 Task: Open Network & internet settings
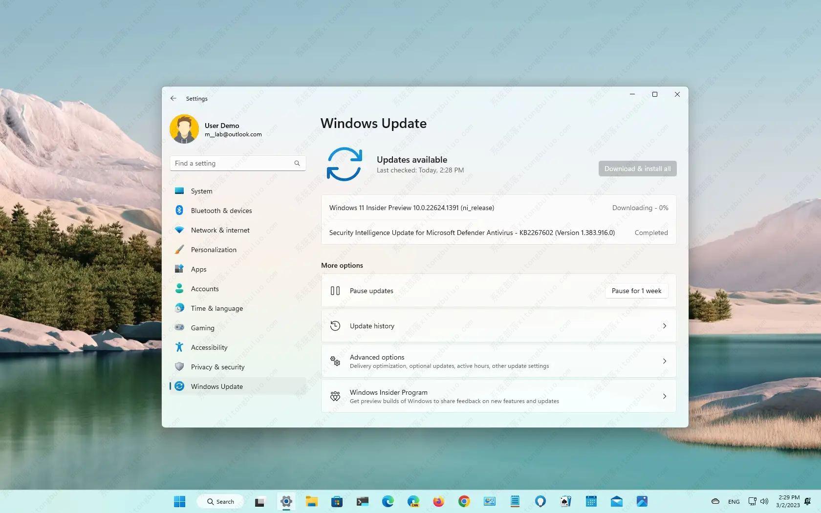(x=219, y=230)
